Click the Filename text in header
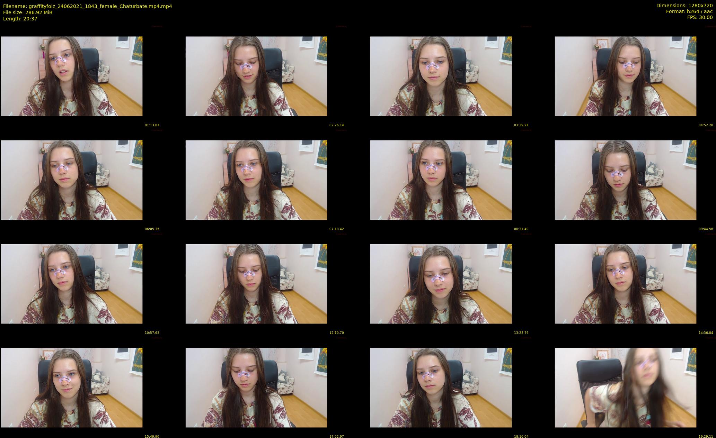Screen dimensions: 716x438 (87, 6)
